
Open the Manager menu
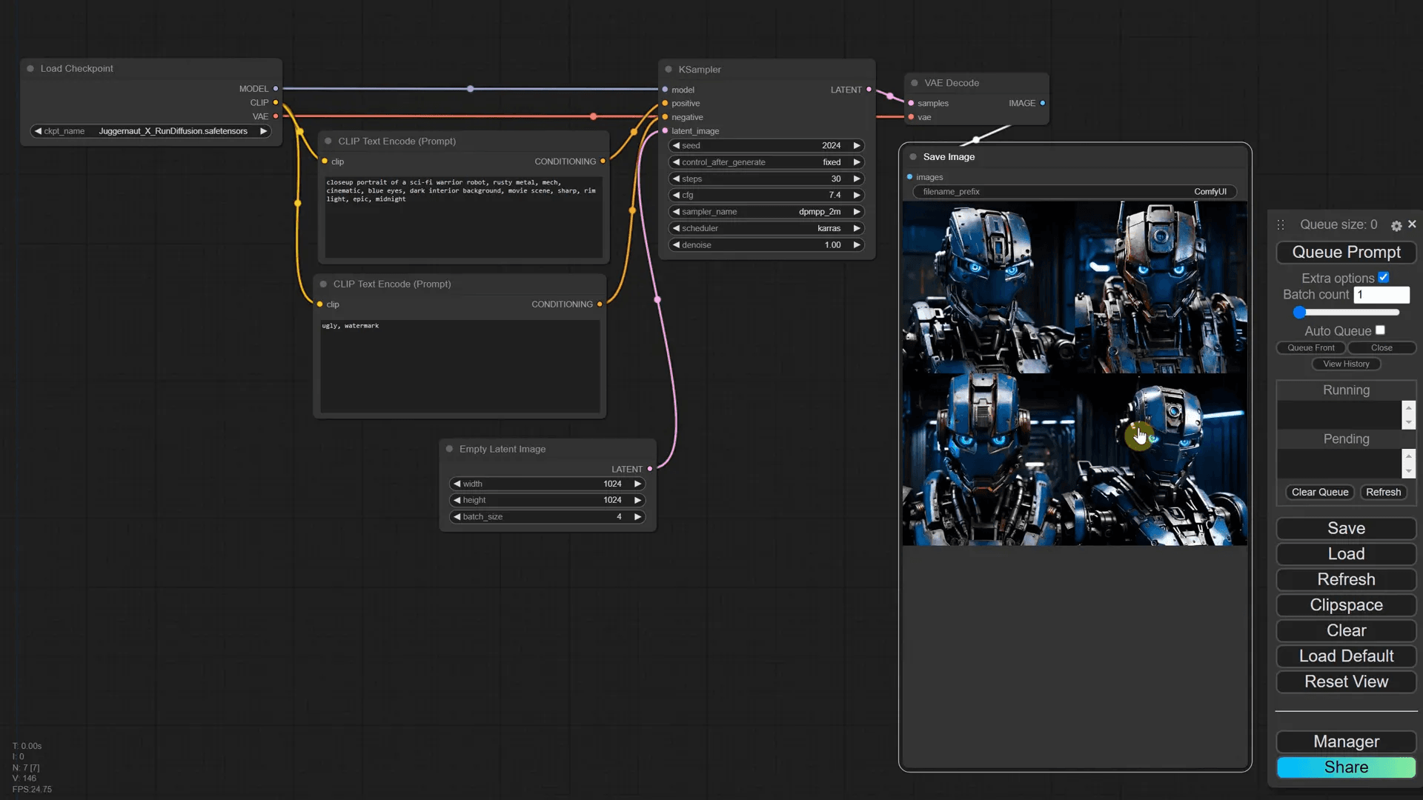(x=1346, y=741)
